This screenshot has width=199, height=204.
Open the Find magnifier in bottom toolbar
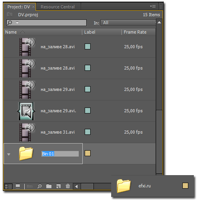click(40, 186)
